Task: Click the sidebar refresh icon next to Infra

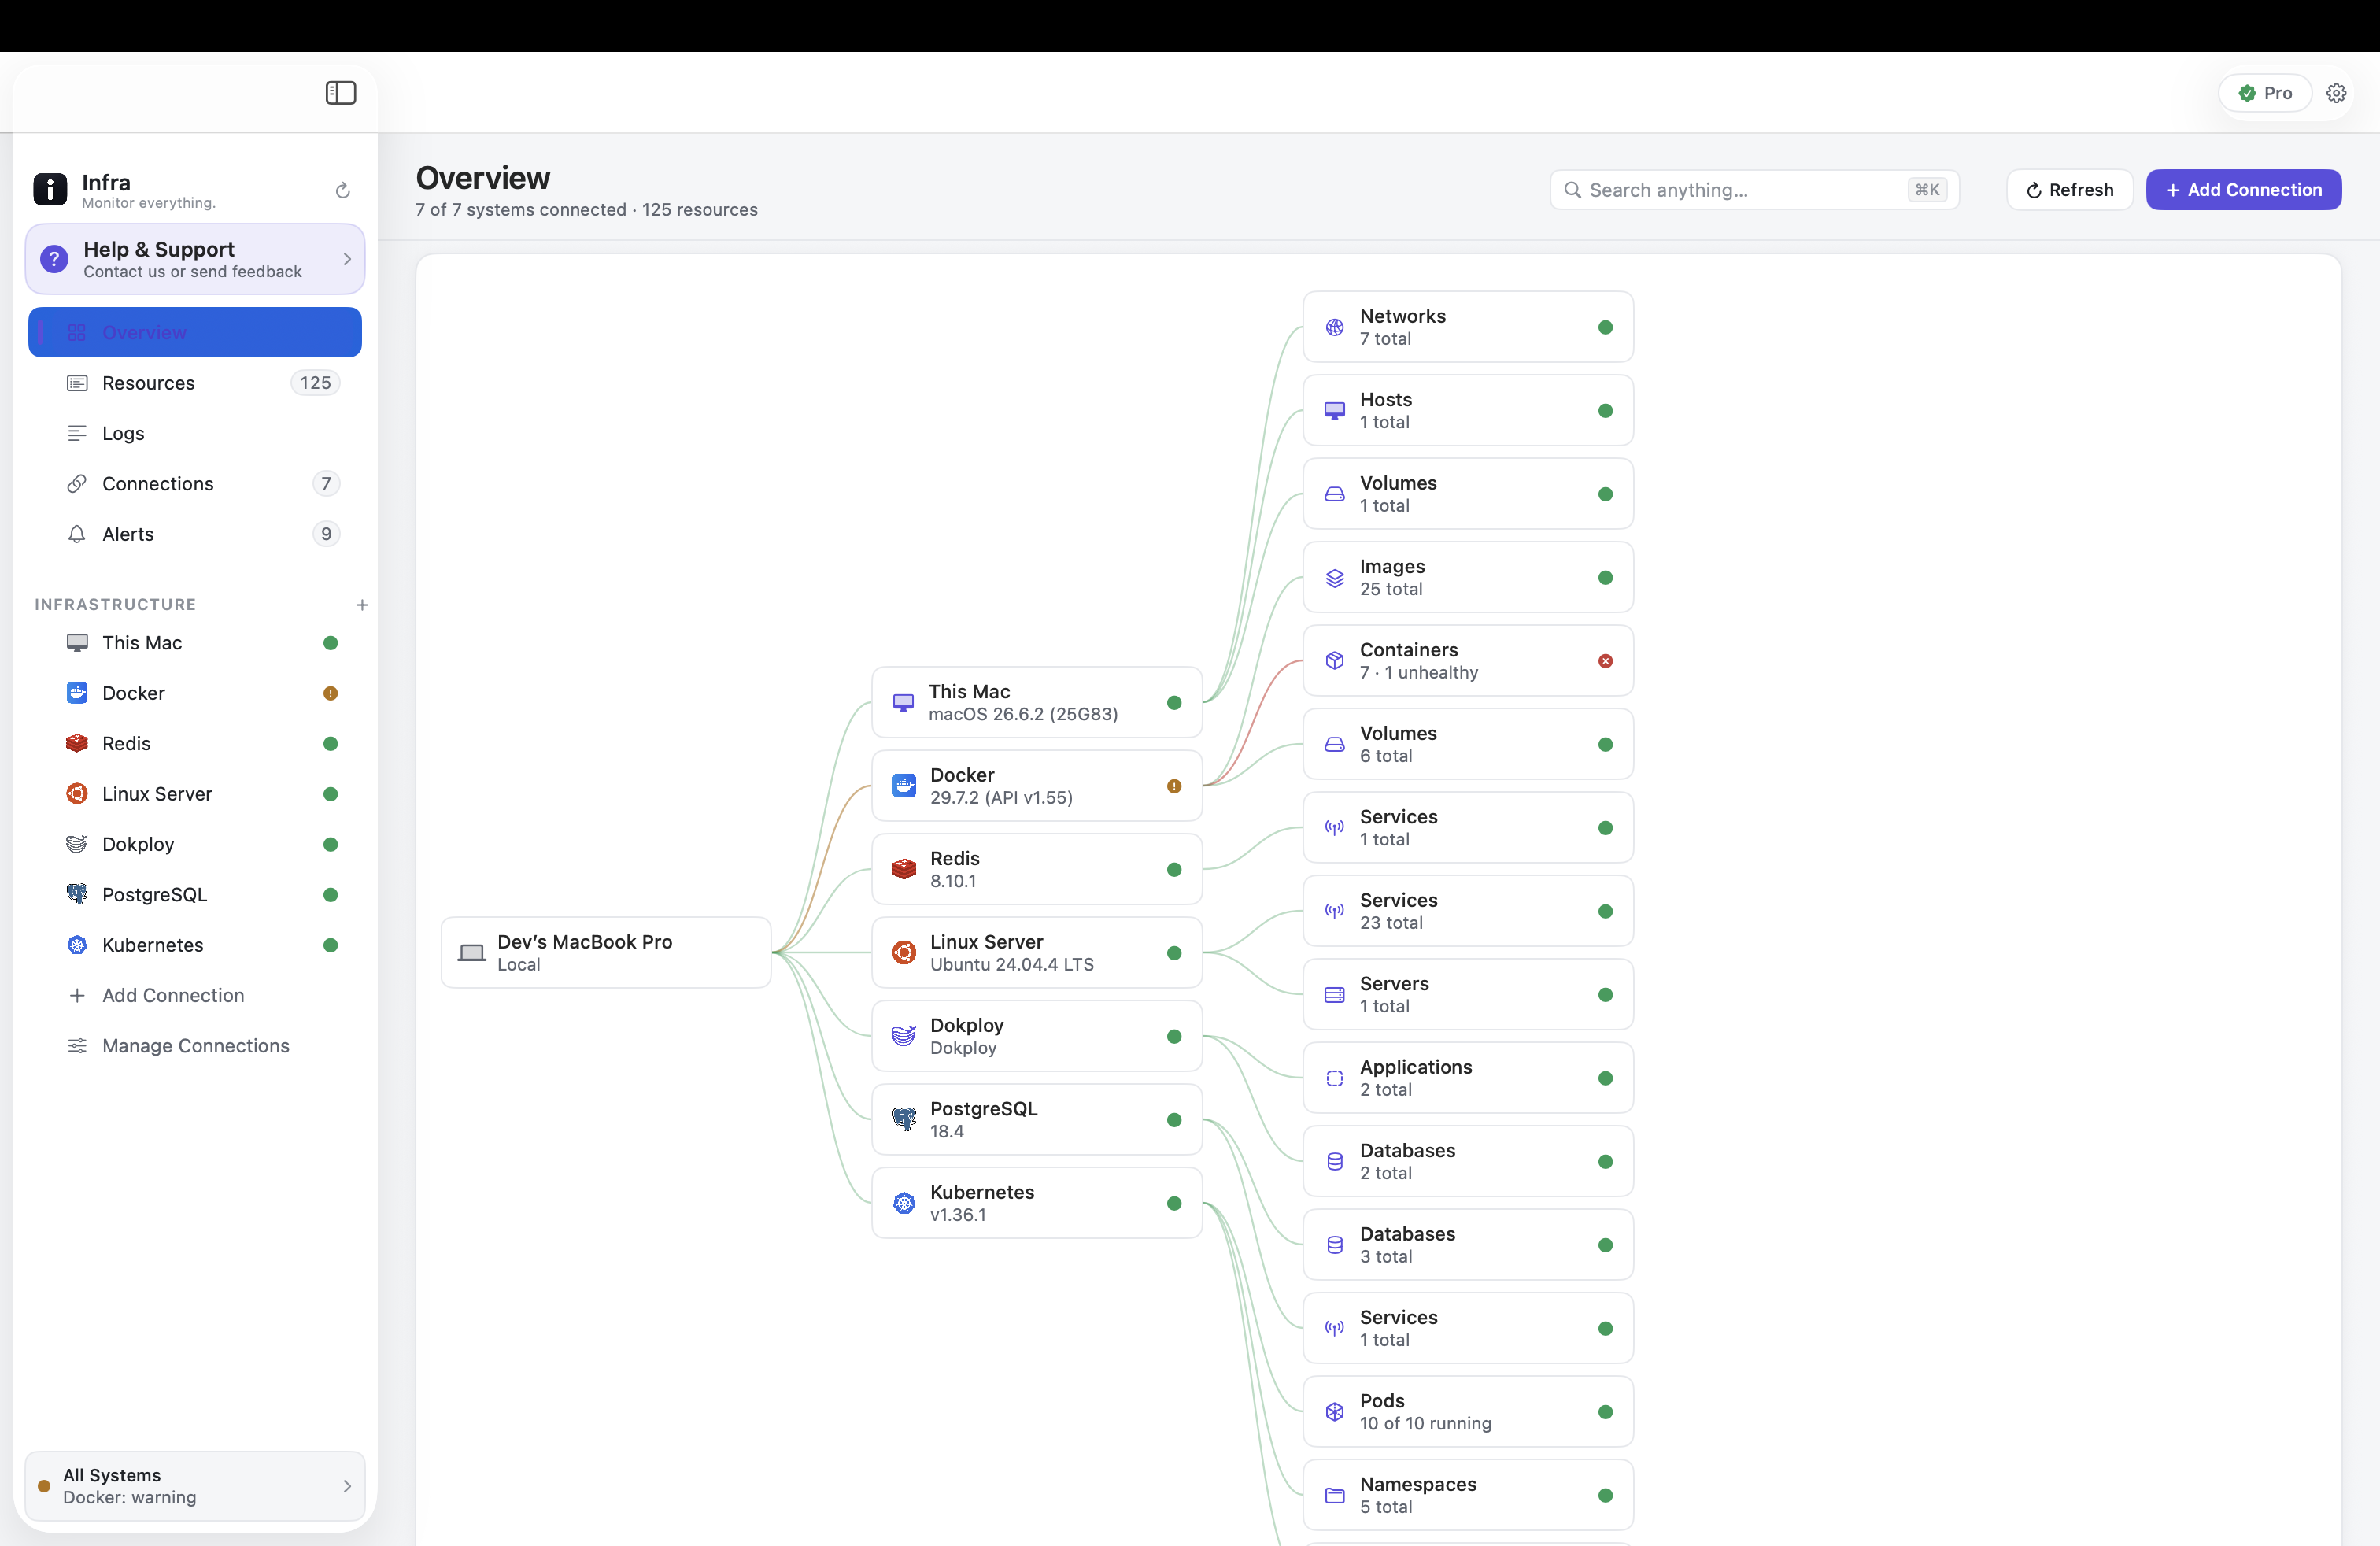Action: (x=342, y=190)
